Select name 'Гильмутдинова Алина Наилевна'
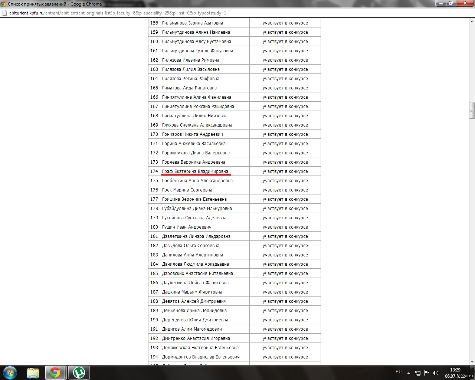The width and height of the screenshot is (475, 380). [x=196, y=32]
